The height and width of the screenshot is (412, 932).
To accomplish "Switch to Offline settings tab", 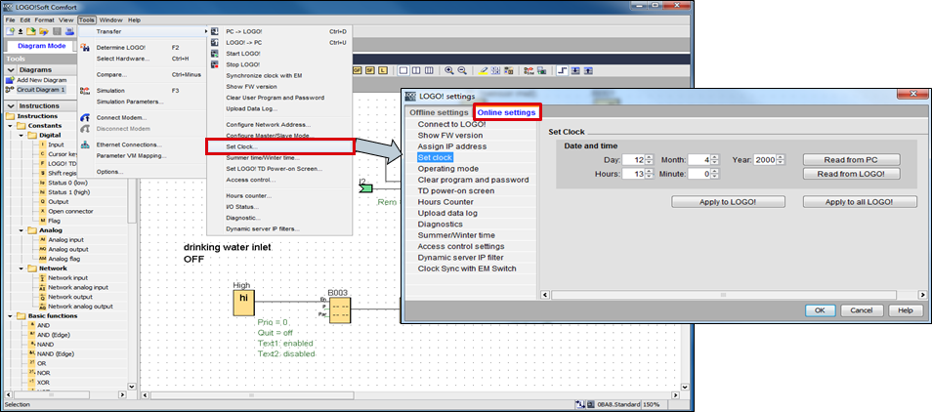I will pos(439,112).
